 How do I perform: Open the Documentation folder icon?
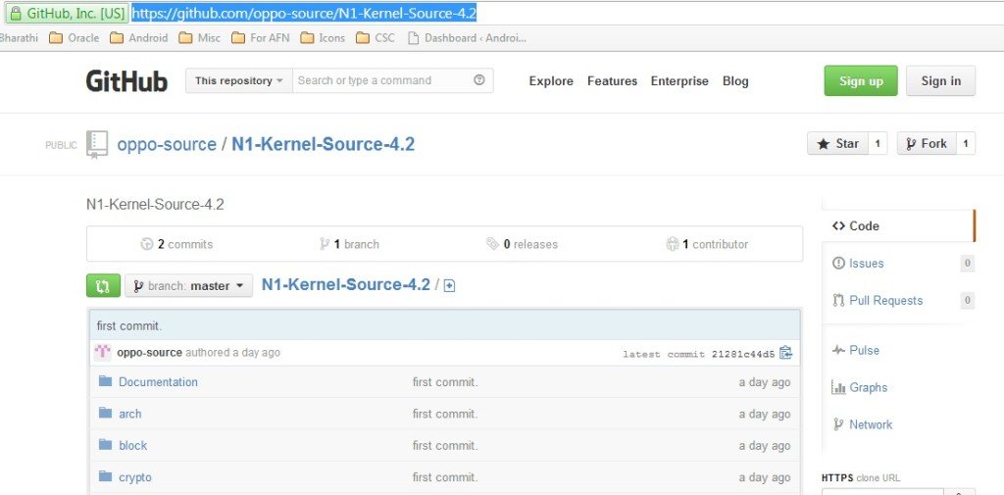(x=106, y=381)
